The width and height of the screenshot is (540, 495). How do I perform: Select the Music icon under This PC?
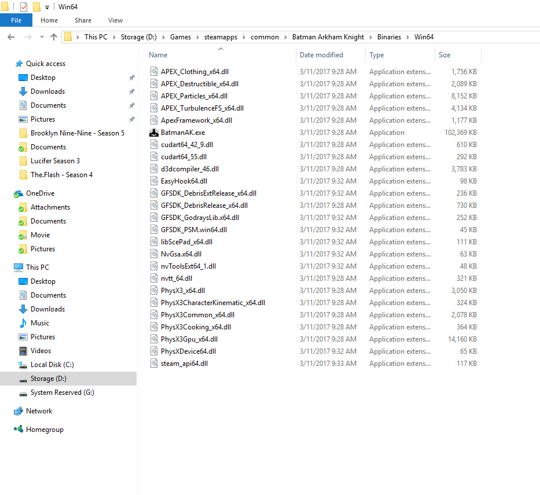point(23,323)
